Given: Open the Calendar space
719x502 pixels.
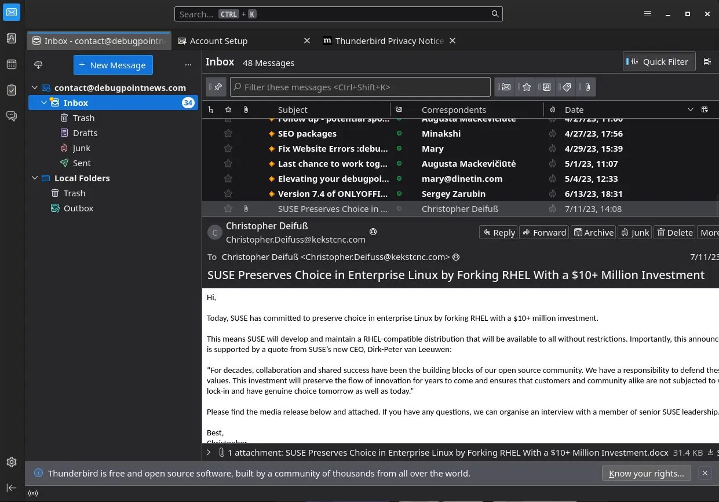Looking at the screenshot, I should pyautogui.click(x=12, y=64).
